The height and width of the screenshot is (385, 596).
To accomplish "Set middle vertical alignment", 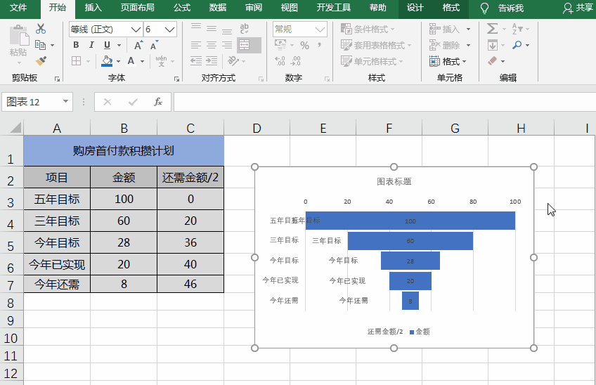I will click(212, 29).
